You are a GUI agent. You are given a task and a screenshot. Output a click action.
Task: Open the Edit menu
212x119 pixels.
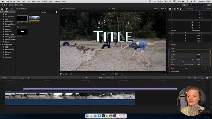pos(23,1)
